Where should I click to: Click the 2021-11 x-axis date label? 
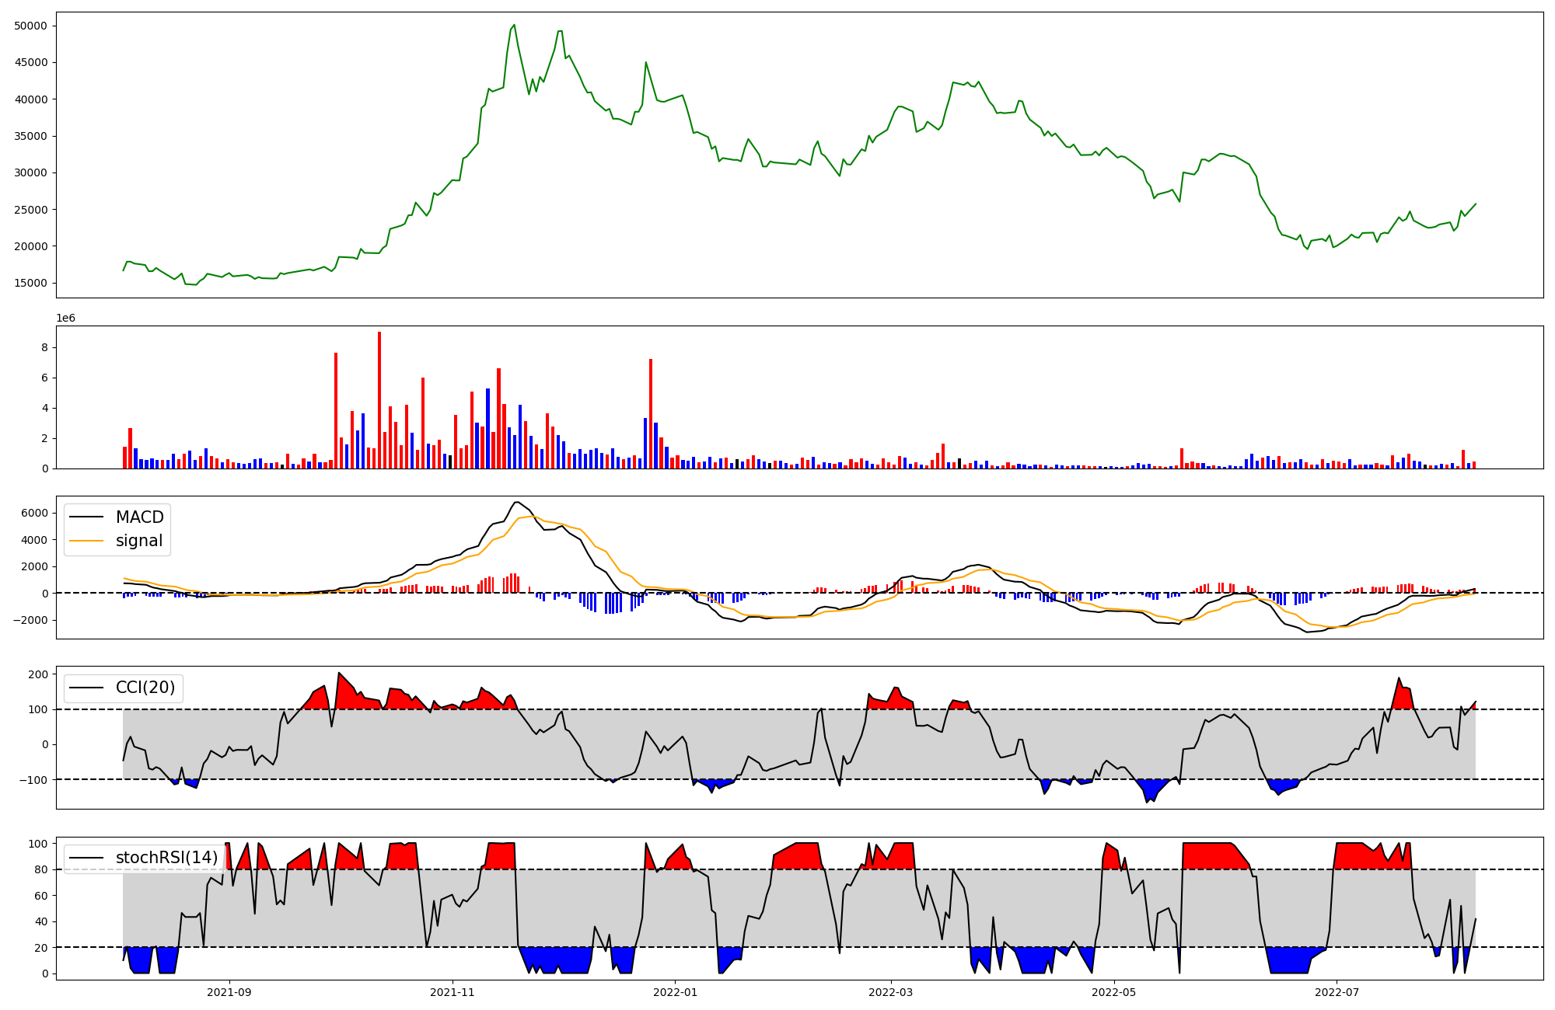(x=452, y=992)
